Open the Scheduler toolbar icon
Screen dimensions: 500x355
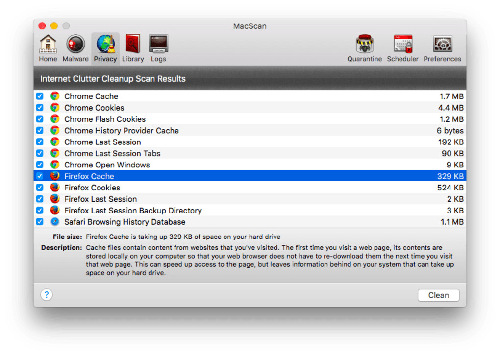point(403,48)
